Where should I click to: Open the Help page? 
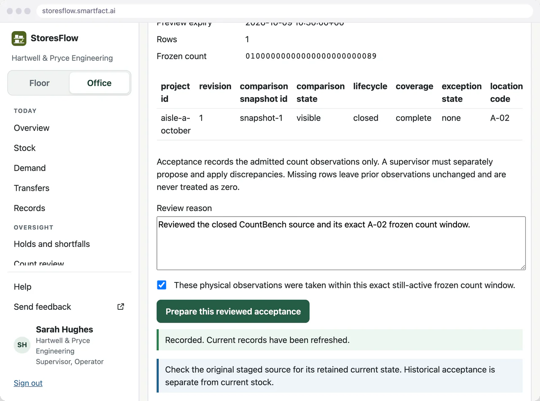pyautogui.click(x=23, y=287)
